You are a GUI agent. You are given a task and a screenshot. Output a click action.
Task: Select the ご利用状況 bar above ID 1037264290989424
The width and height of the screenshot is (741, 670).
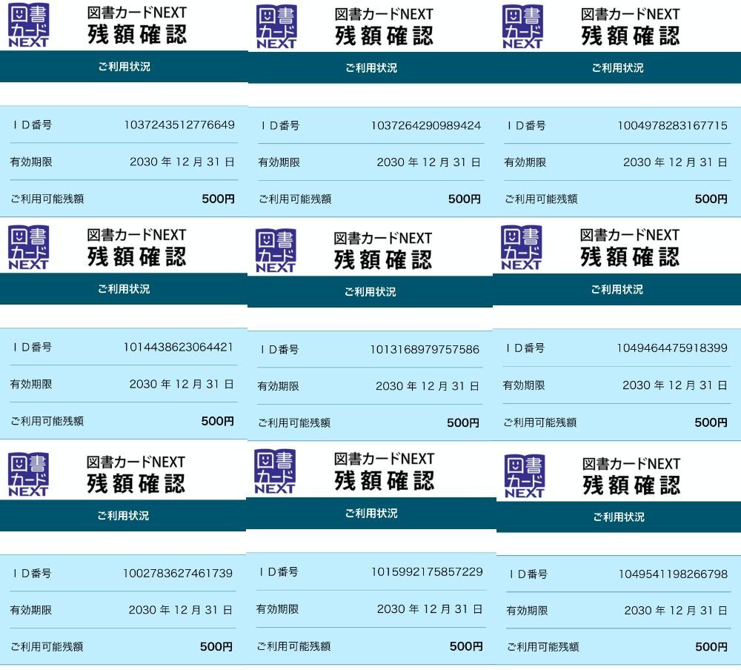pos(371,68)
